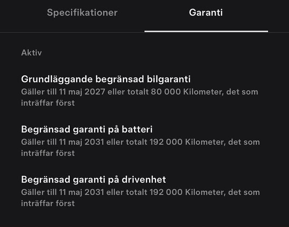Image resolution: width=289 pixels, height=227 pixels.
Task: Open Grundläggande begränsad bilgaranti entry
Action: pos(106,79)
